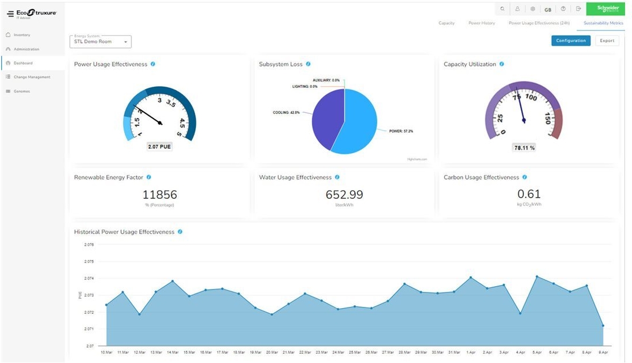
Task: Click the hamburger menu icon beside EcoStruxure
Action: click(10, 13)
